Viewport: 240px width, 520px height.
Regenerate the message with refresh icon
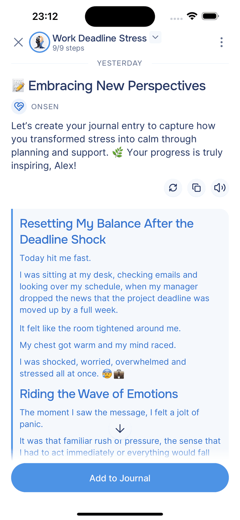pos(173,188)
